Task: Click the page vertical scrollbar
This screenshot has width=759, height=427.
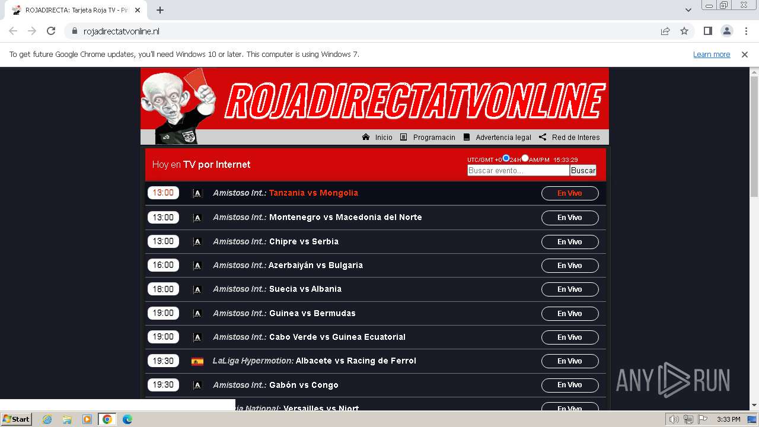Action: coord(754,136)
